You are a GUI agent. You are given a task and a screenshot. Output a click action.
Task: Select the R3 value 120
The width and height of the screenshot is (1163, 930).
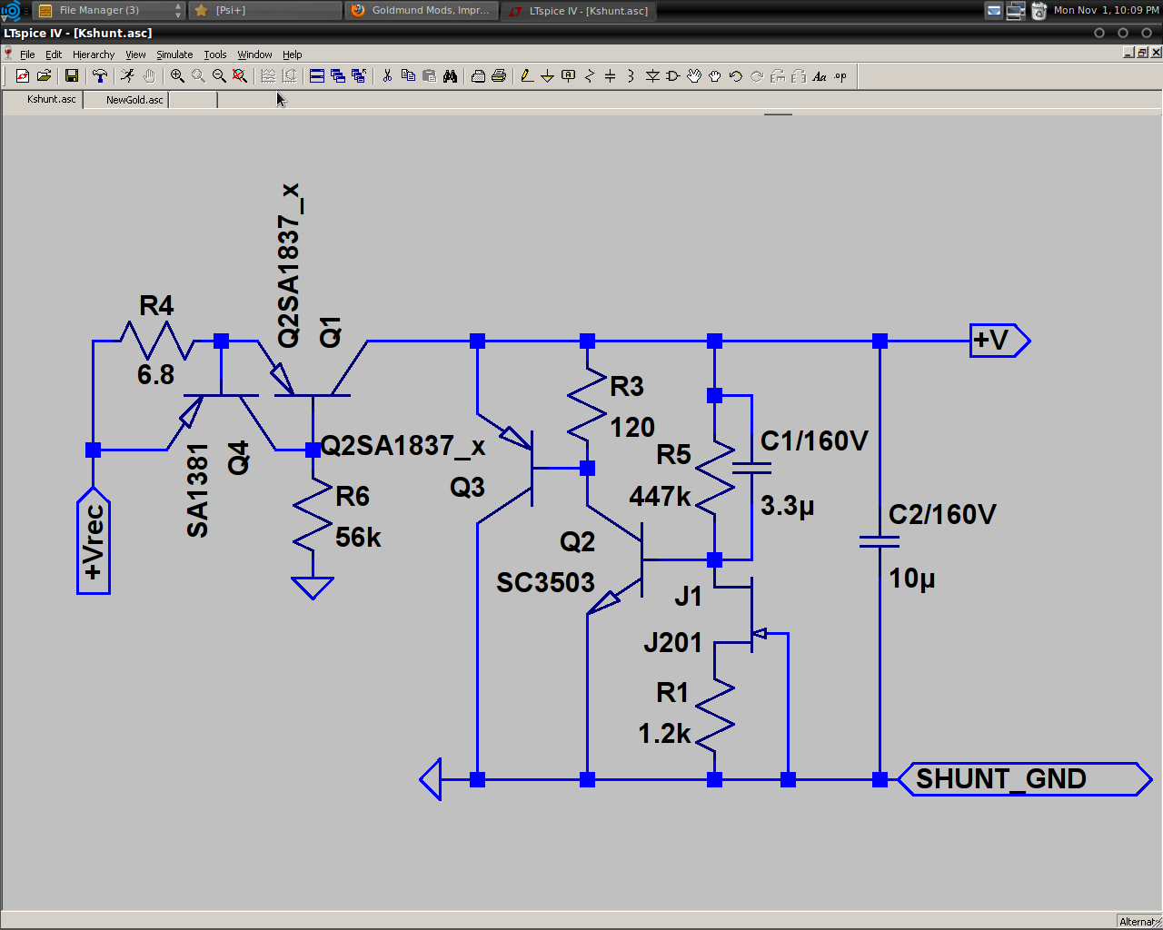pos(632,427)
